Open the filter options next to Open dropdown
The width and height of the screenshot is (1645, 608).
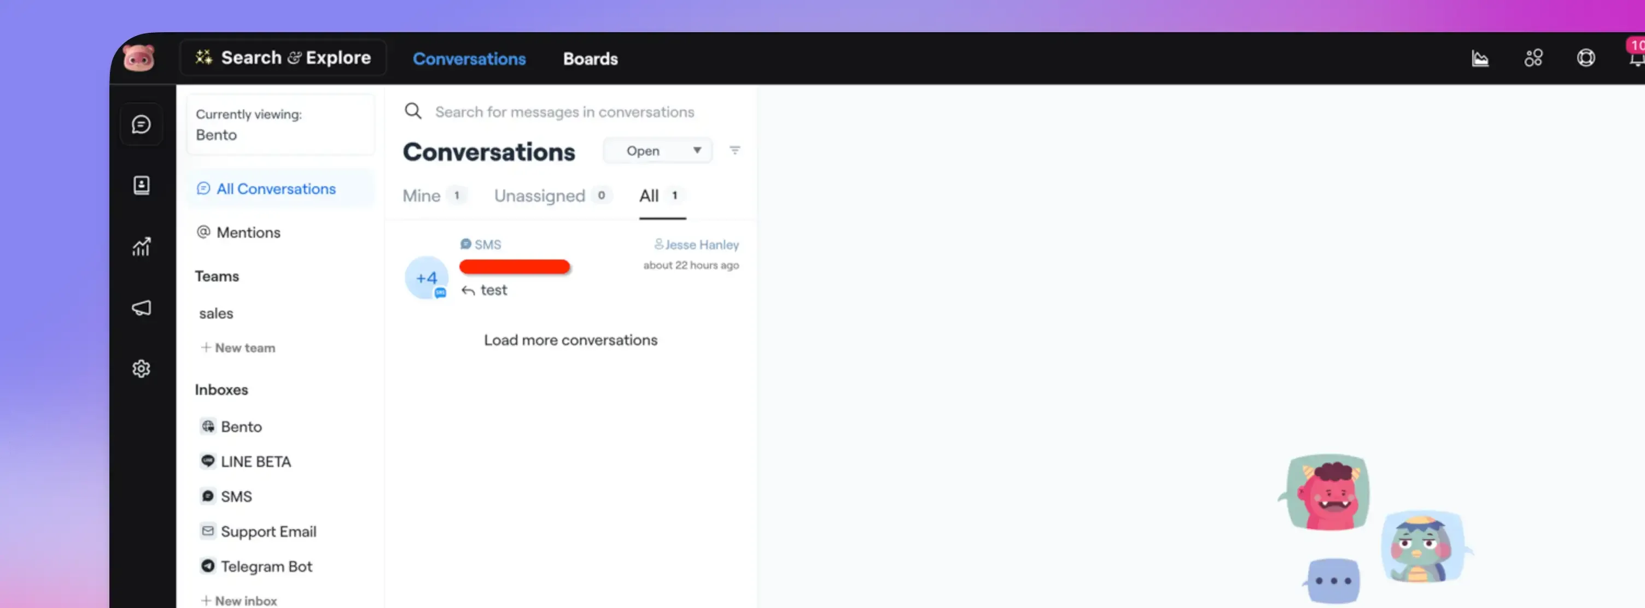734,151
